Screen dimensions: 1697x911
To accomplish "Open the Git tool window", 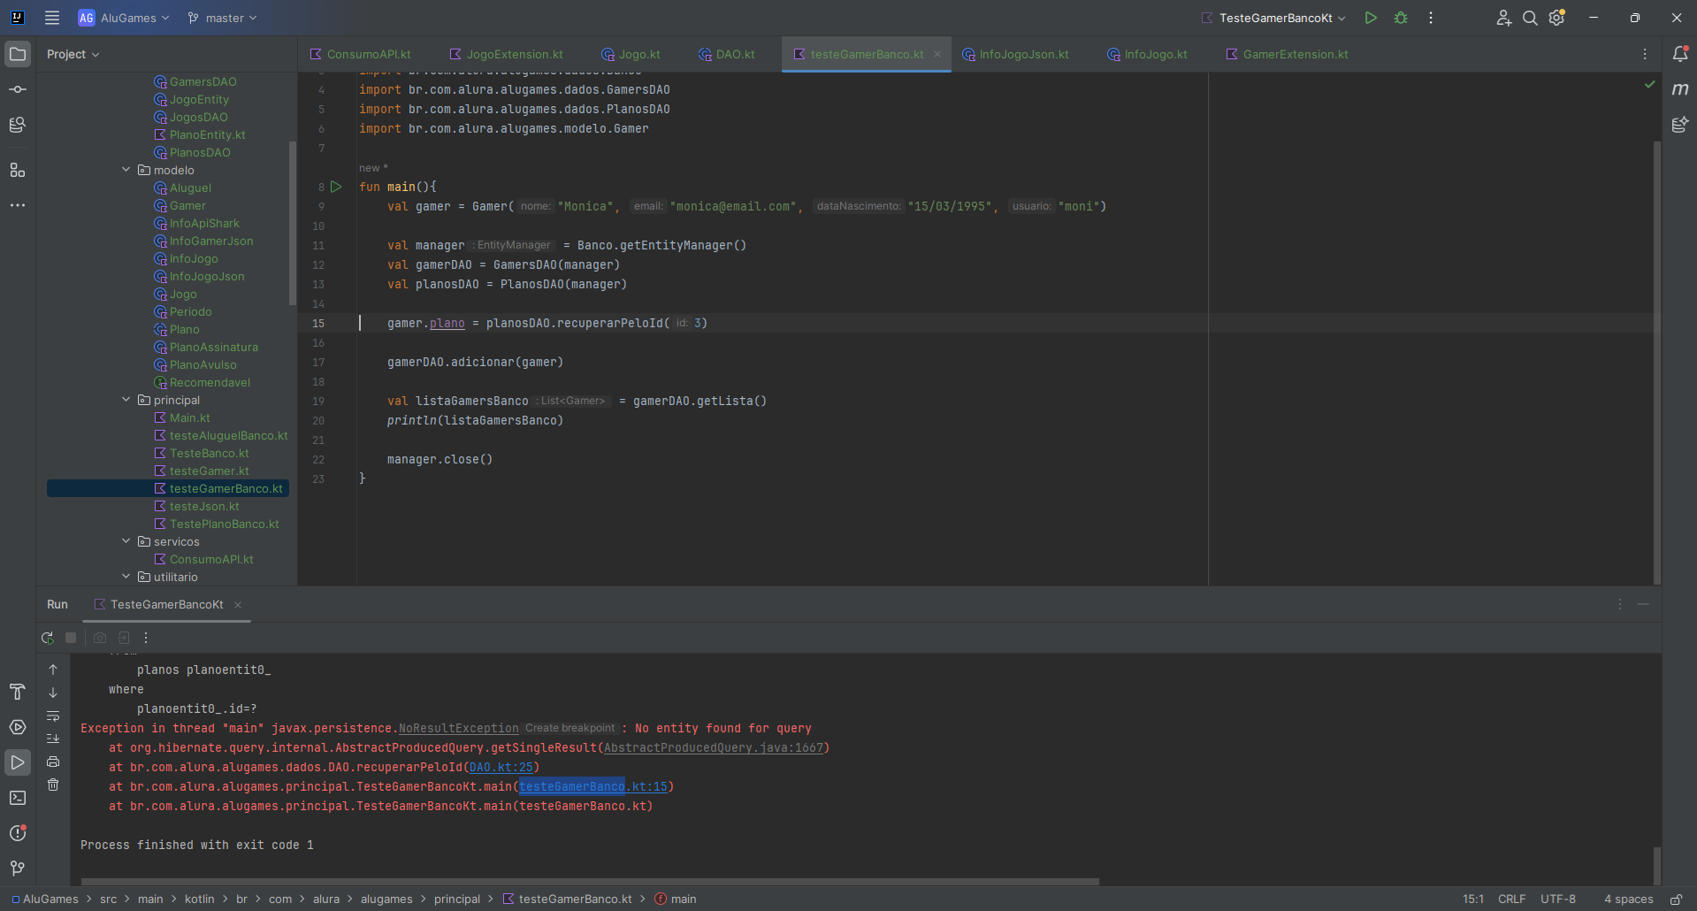I will (x=18, y=869).
